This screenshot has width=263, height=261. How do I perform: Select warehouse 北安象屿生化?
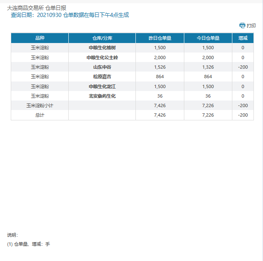pos(102,96)
